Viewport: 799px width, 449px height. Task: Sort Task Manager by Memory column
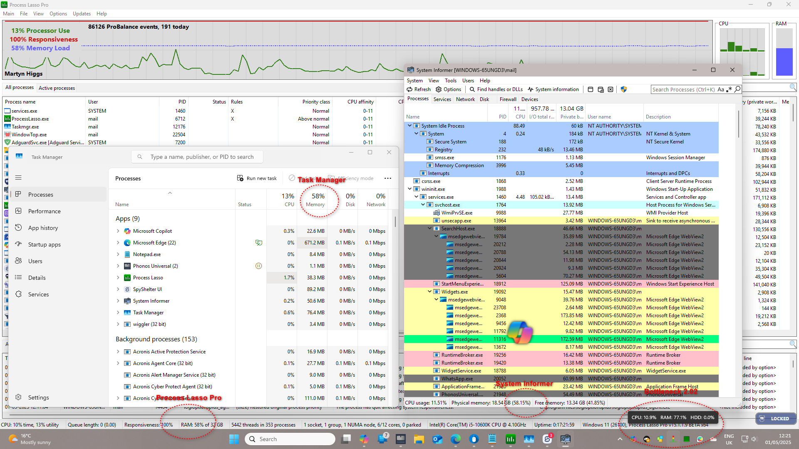(x=313, y=199)
